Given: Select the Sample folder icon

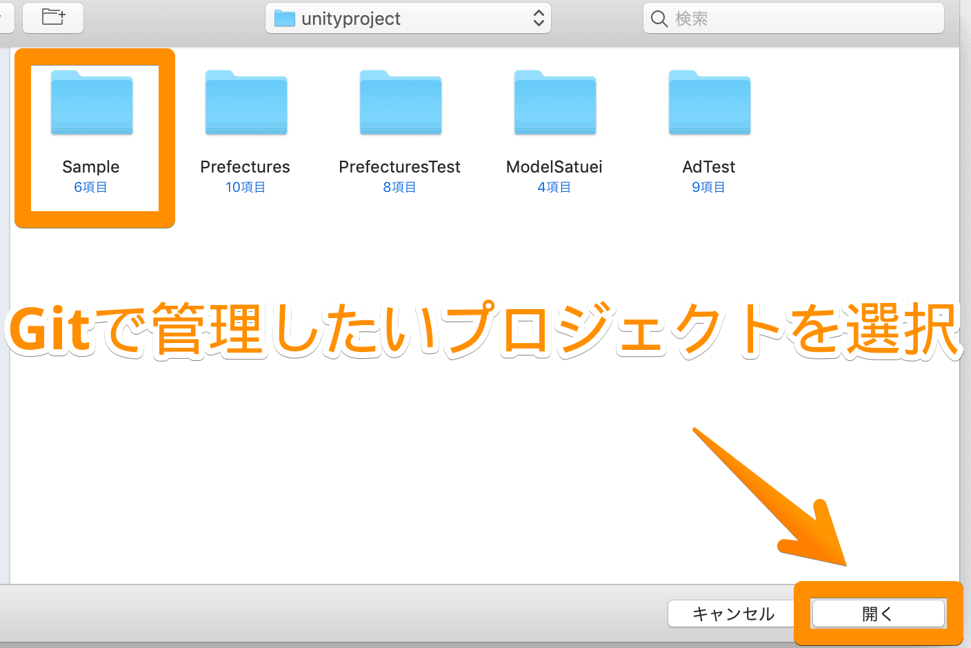Looking at the screenshot, I should 92,103.
